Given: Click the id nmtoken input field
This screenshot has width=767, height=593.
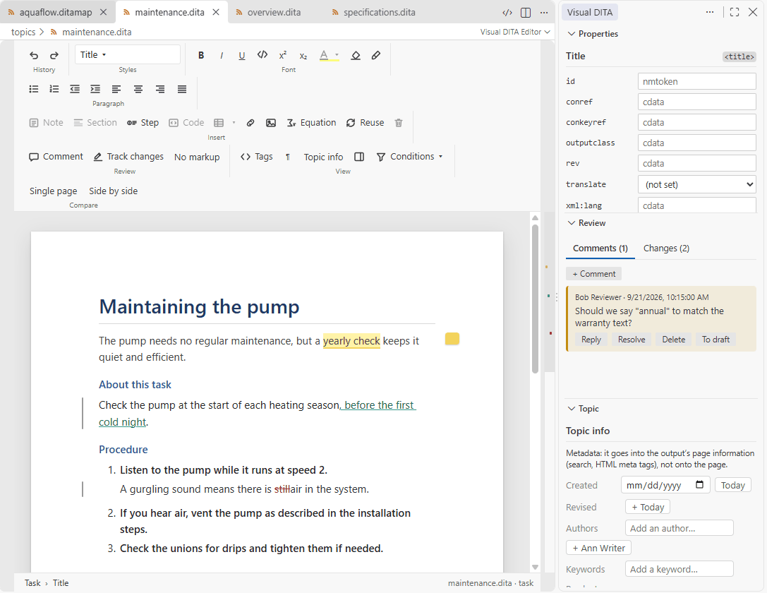Looking at the screenshot, I should 697,81.
